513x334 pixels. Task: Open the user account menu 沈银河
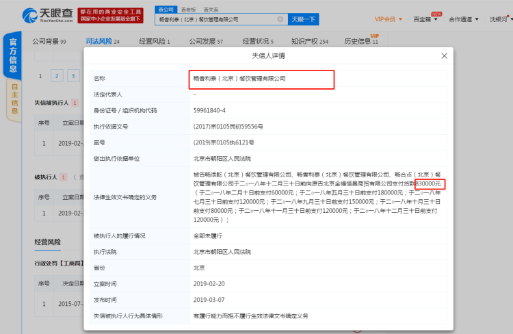(501, 19)
